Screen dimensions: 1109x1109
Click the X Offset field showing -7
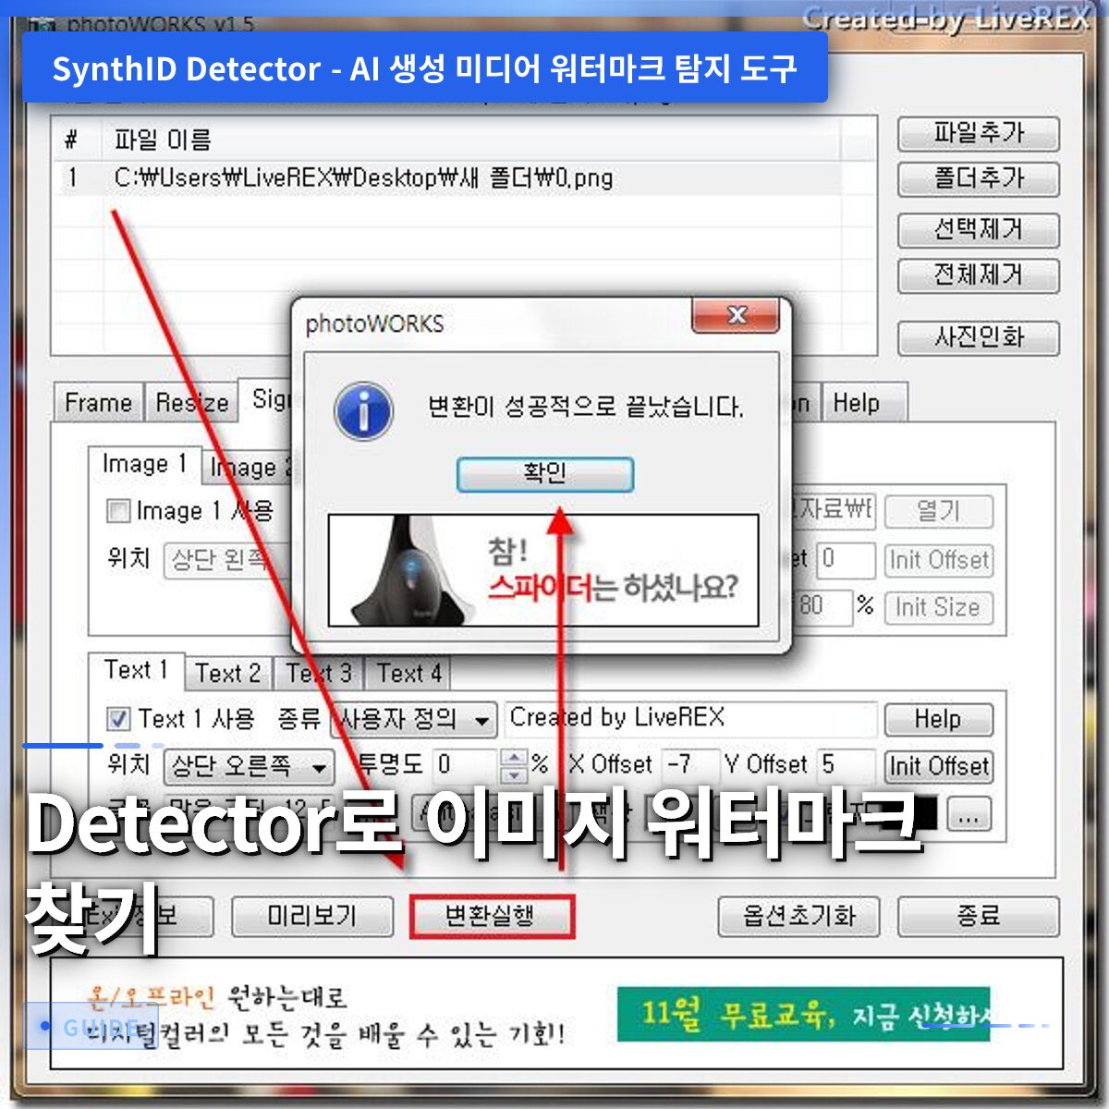click(689, 764)
